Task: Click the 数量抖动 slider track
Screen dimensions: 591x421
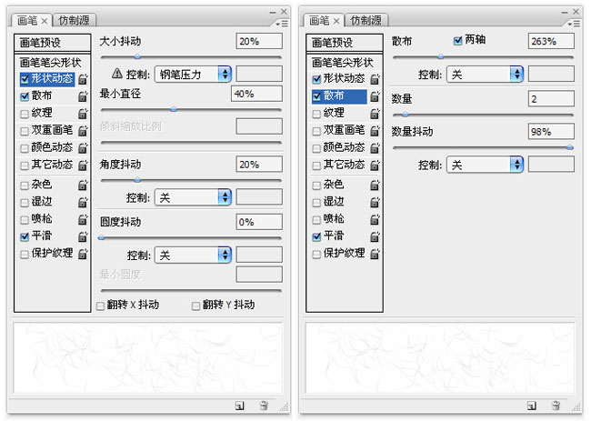Action: 482,146
